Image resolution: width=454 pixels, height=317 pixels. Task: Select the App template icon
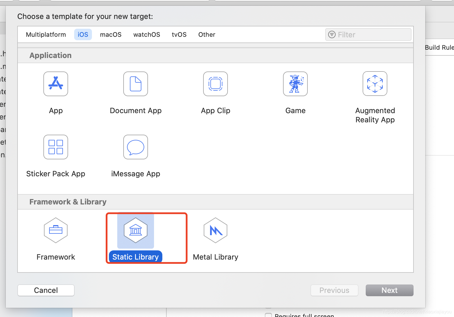click(x=56, y=84)
